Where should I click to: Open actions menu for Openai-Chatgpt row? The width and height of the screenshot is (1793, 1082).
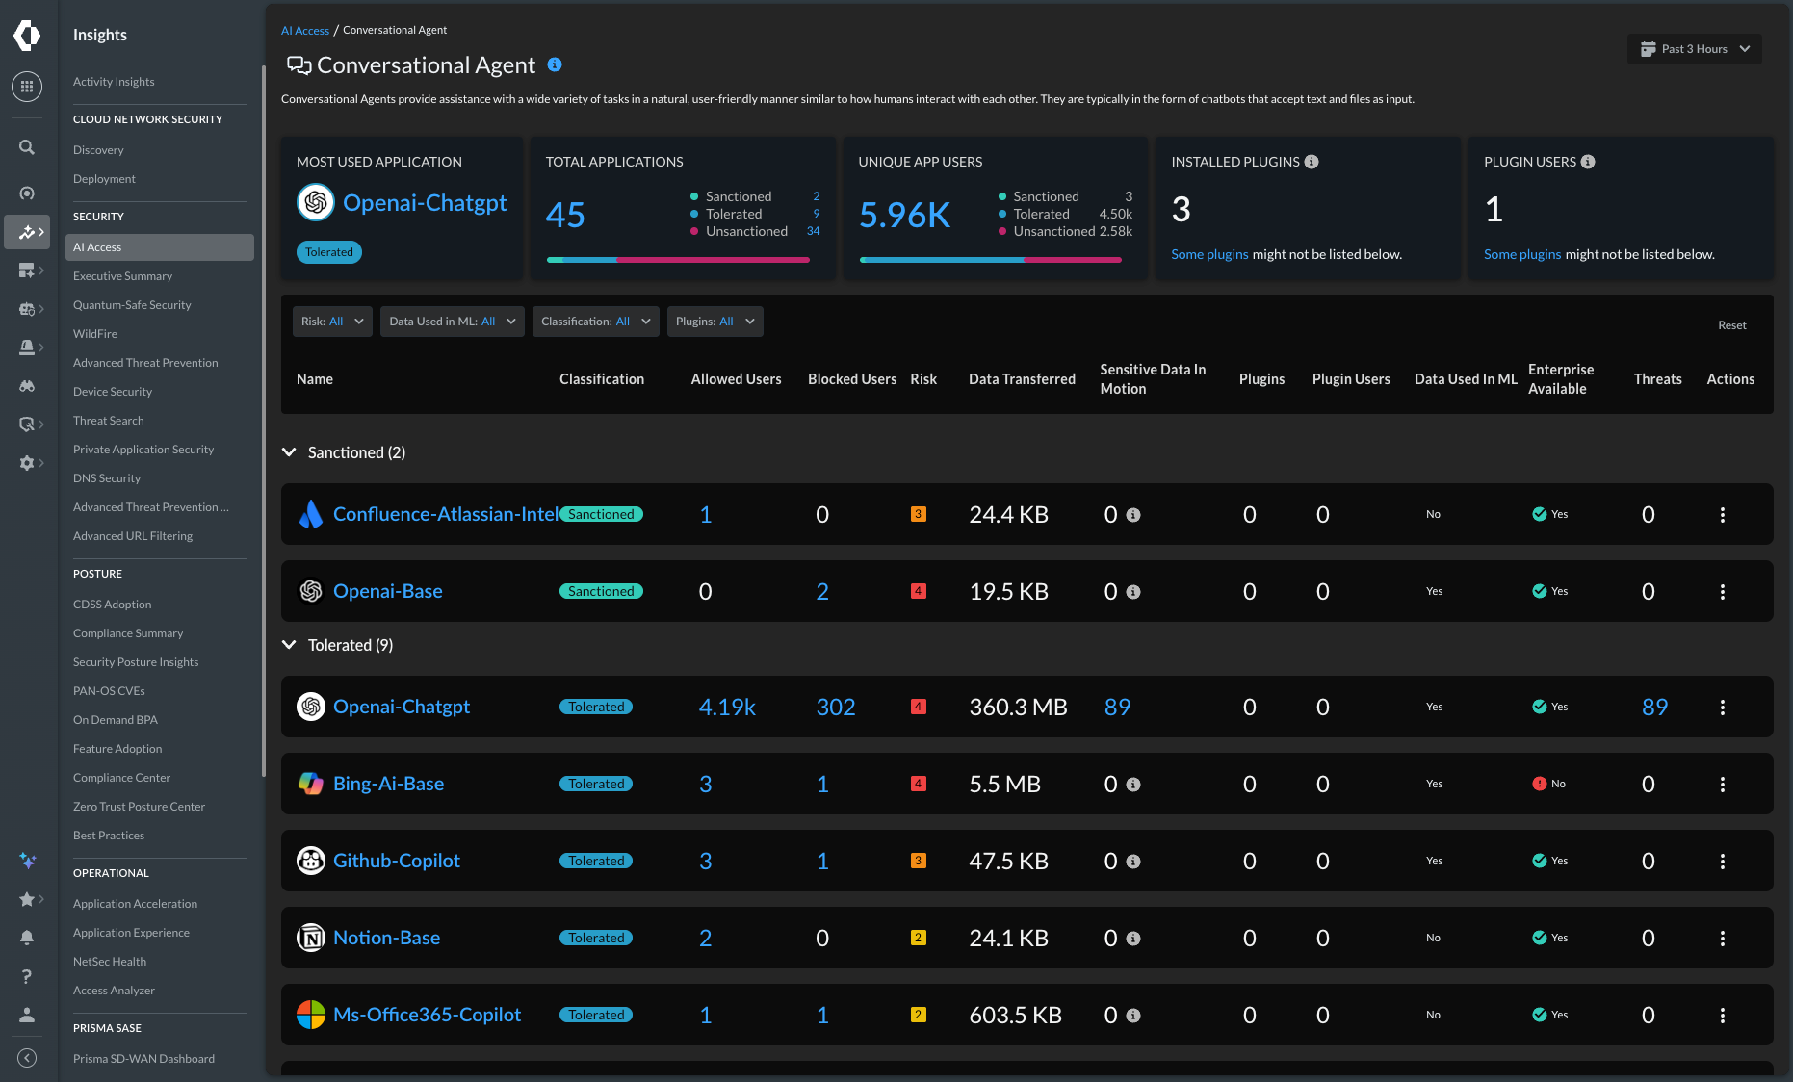pyautogui.click(x=1723, y=707)
